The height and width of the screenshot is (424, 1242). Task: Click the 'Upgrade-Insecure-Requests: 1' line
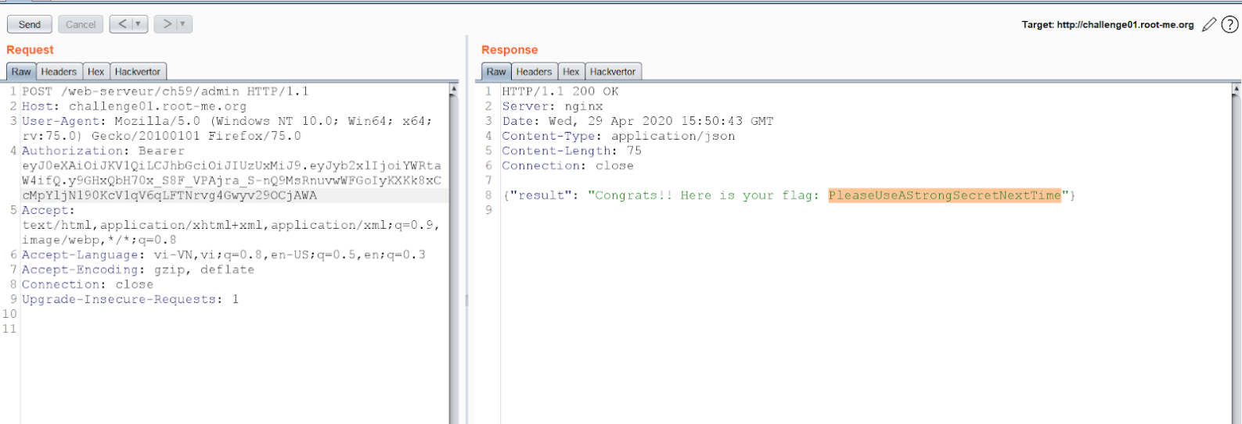(130, 299)
